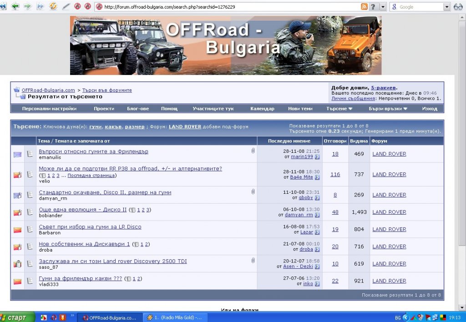Expand the Бързи връзки dropdown menu

click(388, 109)
